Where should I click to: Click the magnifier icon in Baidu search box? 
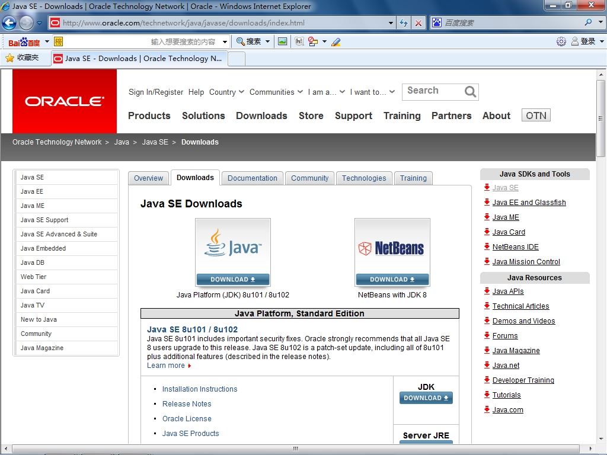[x=589, y=23]
